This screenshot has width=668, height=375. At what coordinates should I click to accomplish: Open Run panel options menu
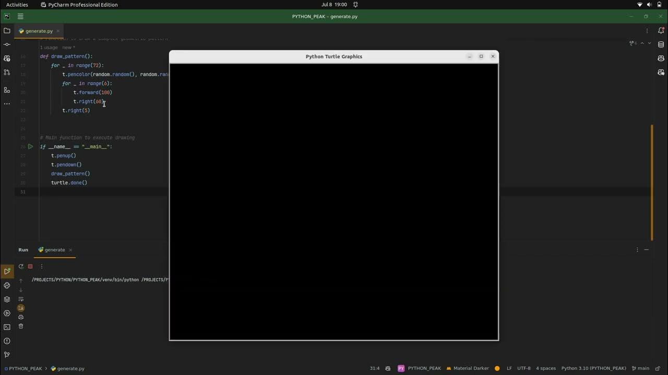(637, 249)
